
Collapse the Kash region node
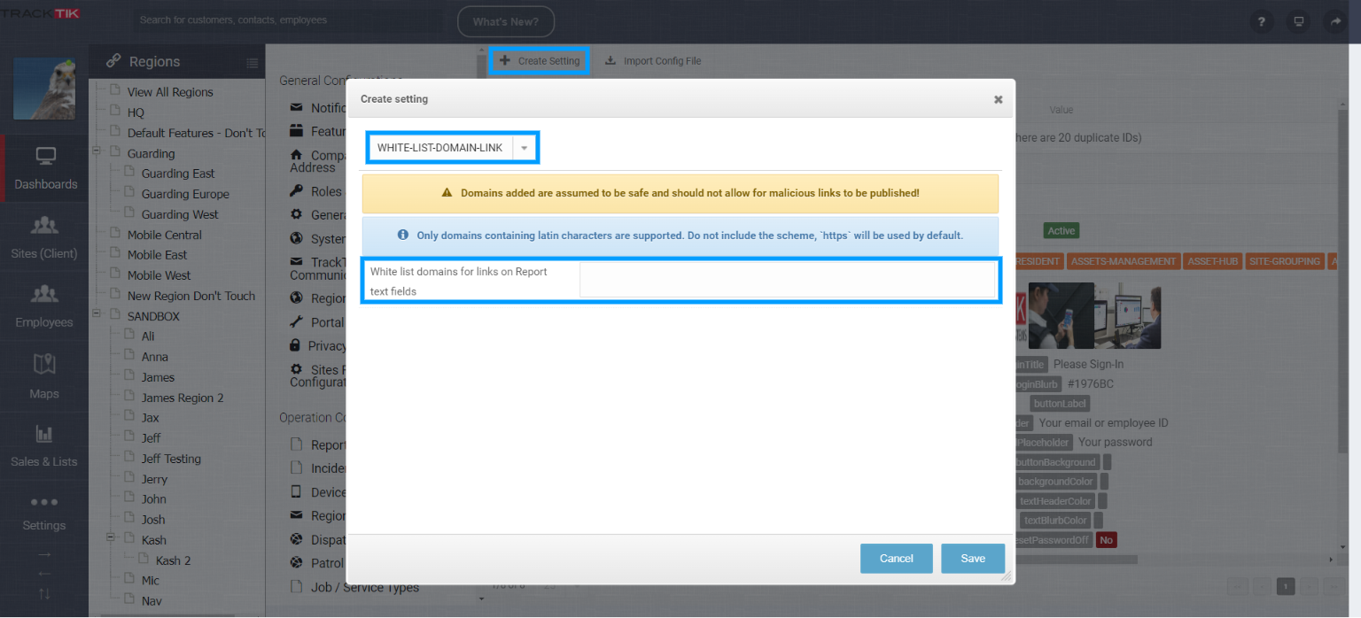point(112,537)
